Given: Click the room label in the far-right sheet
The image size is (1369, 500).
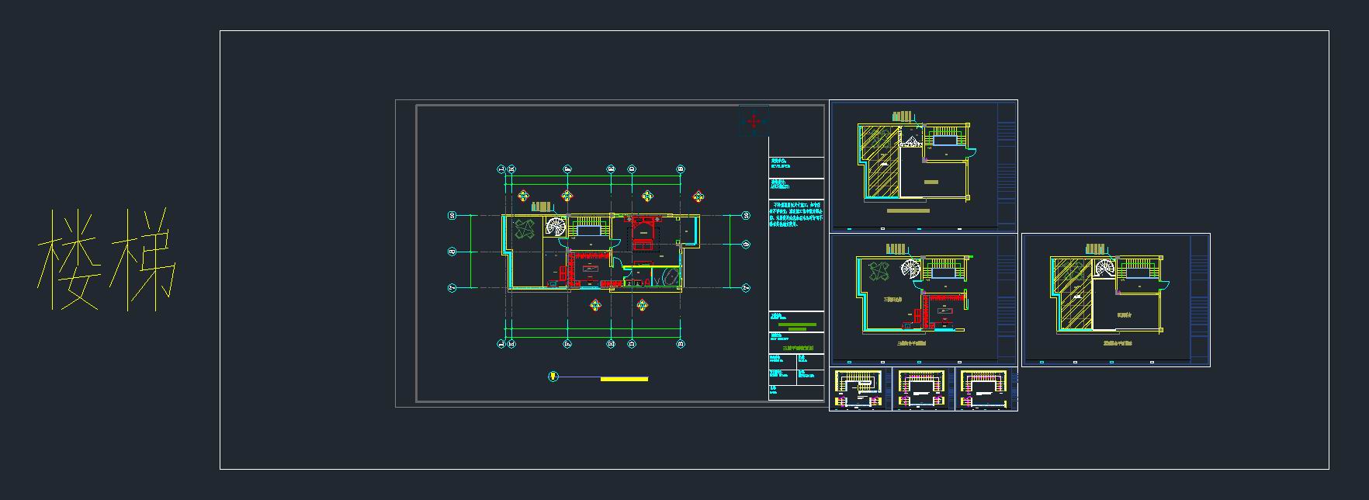Looking at the screenshot, I should click(x=1123, y=315).
